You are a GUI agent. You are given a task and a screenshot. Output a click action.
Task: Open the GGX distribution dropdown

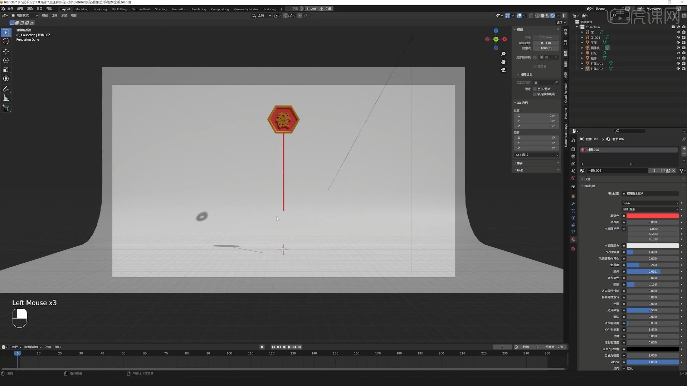[x=650, y=203]
